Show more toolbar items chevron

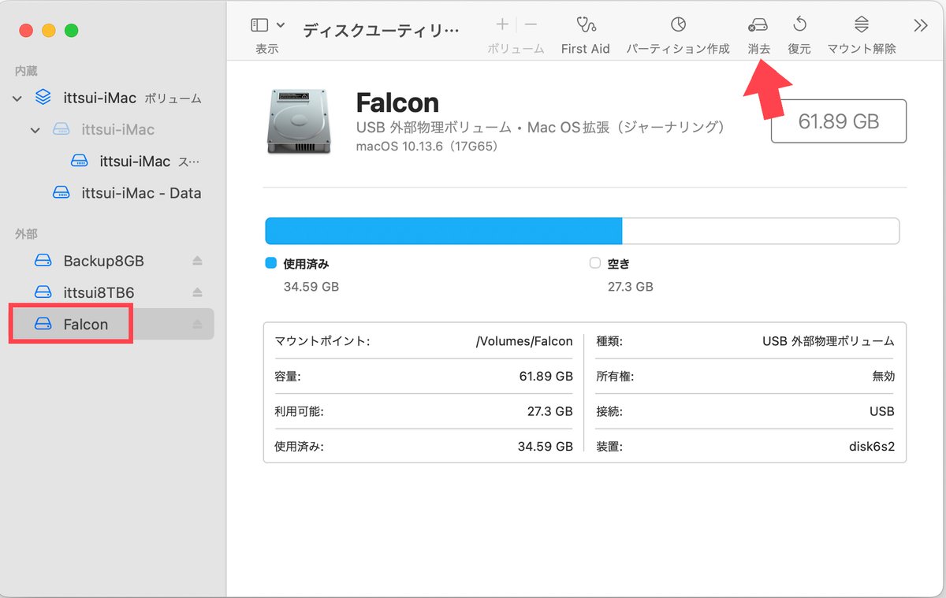coord(920,25)
